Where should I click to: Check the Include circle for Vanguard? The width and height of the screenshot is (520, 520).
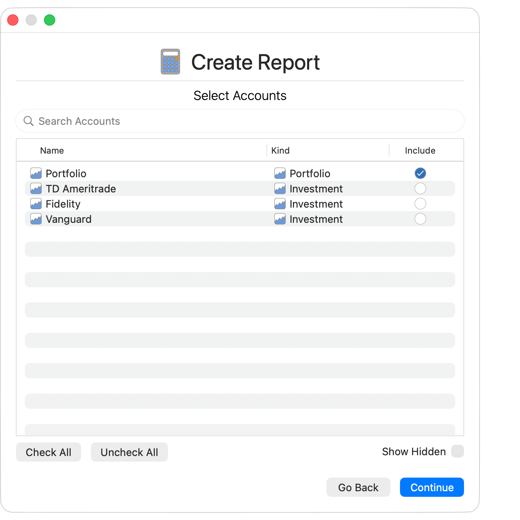point(420,219)
